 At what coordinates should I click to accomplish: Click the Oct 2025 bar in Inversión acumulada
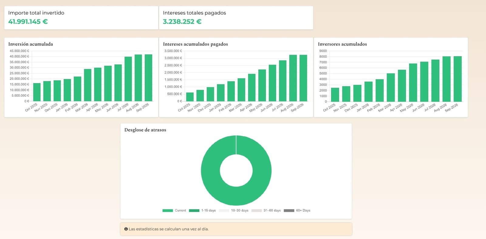pos(37,92)
